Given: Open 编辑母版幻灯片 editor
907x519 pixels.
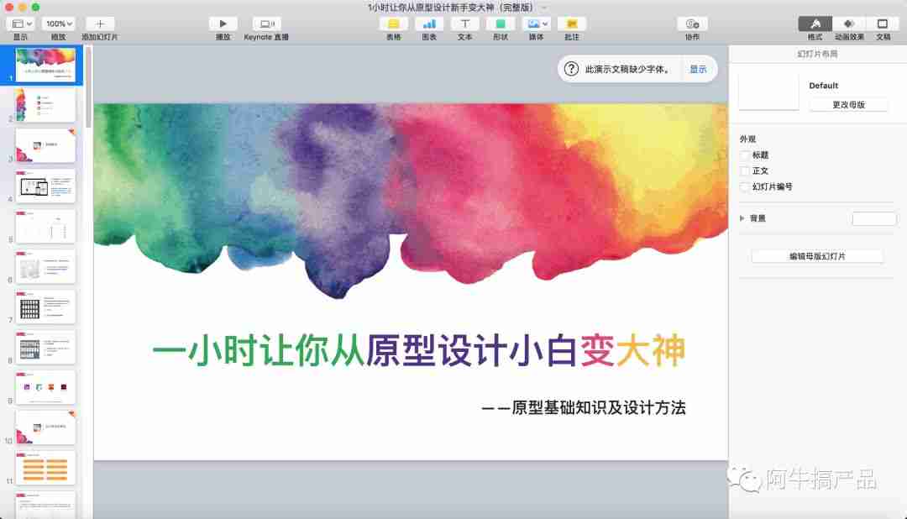Looking at the screenshot, I should tap(815, 255).
